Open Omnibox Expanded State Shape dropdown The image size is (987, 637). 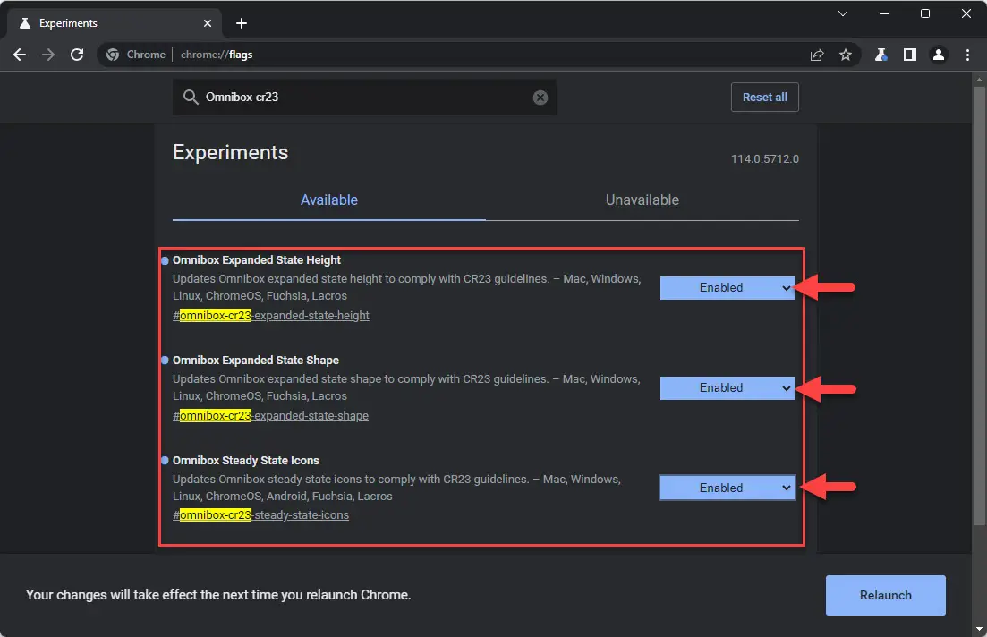tap(727, 387)
